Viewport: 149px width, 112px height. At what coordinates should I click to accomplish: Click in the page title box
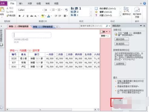32,35
